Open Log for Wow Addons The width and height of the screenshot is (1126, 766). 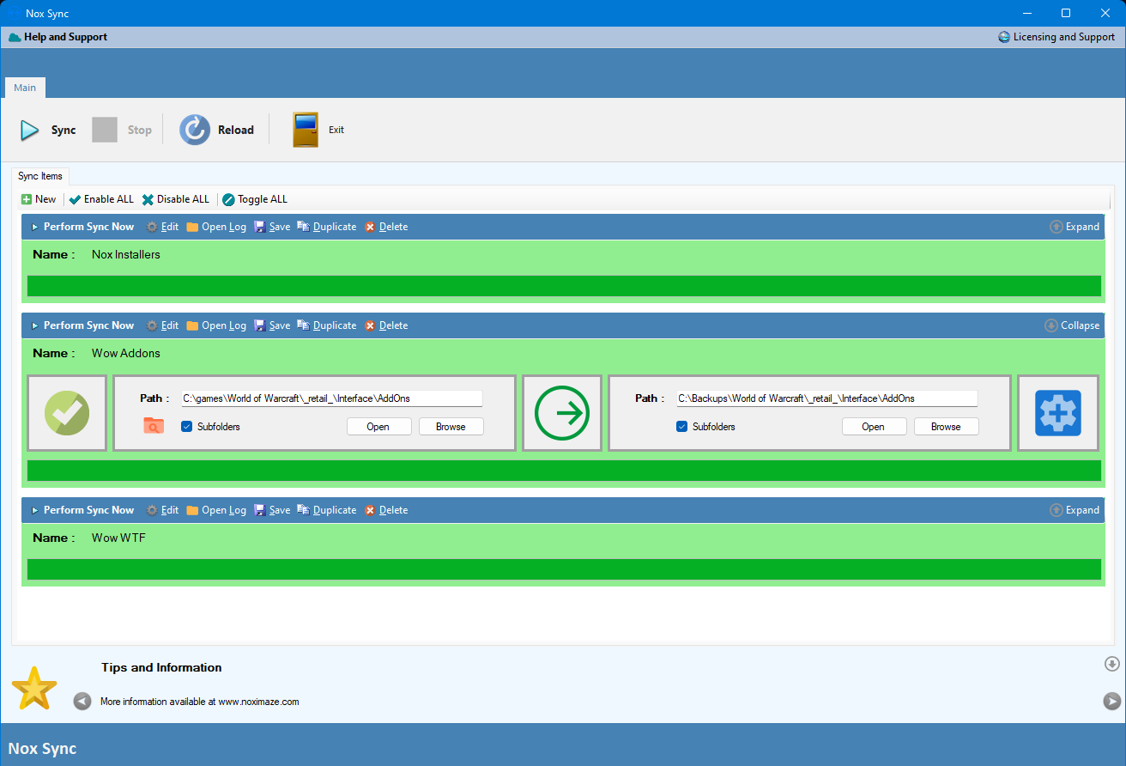pos(216,325)
